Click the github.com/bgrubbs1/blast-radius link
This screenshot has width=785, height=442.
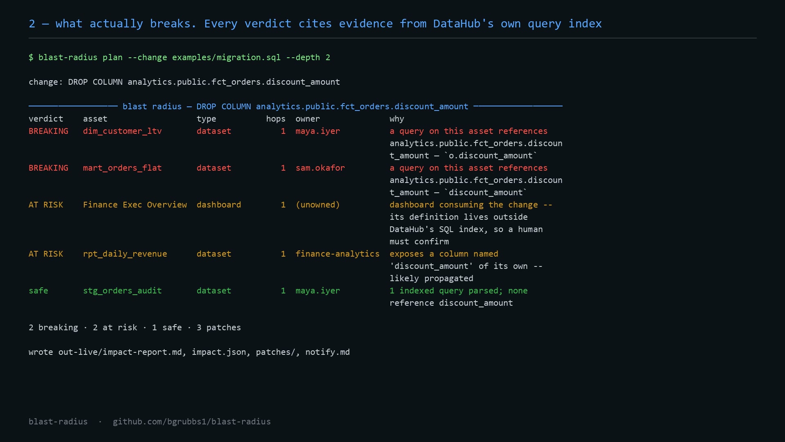(191, 422)
